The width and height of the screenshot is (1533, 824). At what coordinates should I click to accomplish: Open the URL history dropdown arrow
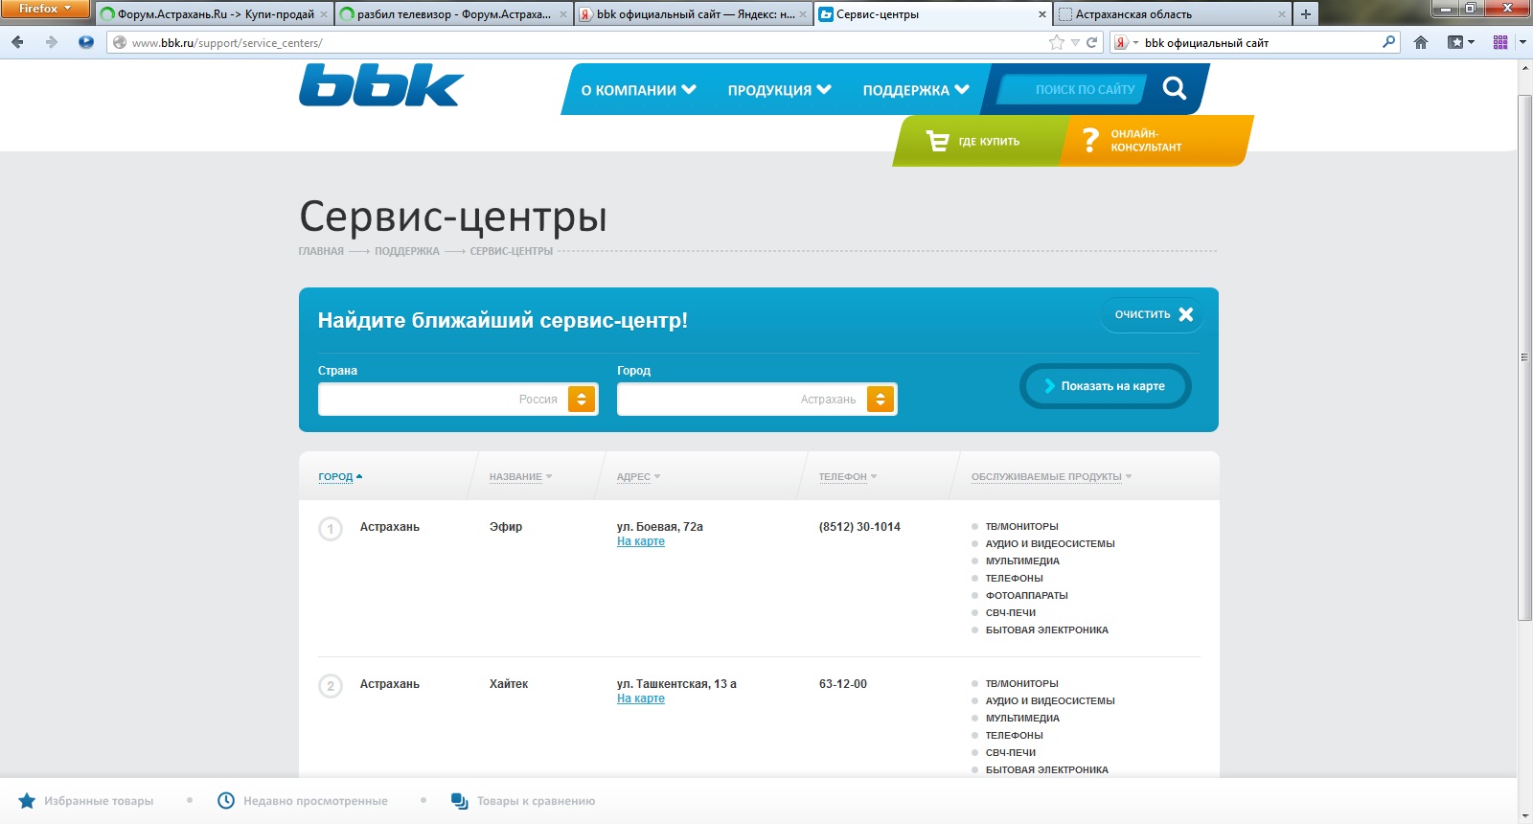click(1075, 42)
